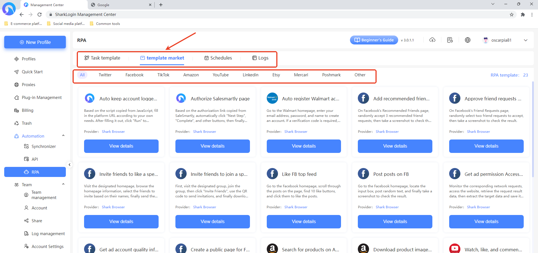Click the task list icon beside upload
This screenshot has height=253, width=538.
[x=450, y=40]
